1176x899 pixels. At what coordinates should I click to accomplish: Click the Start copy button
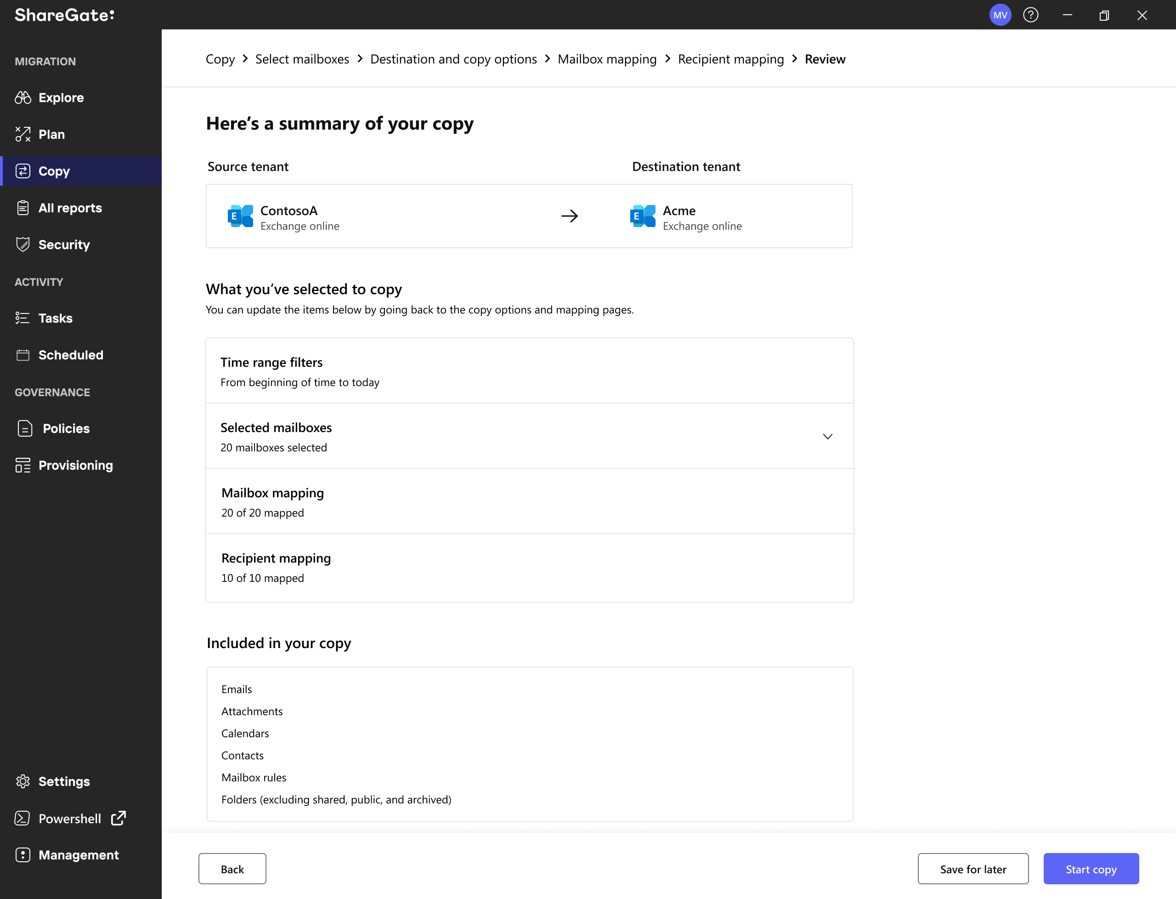[x=1091, y=869]
